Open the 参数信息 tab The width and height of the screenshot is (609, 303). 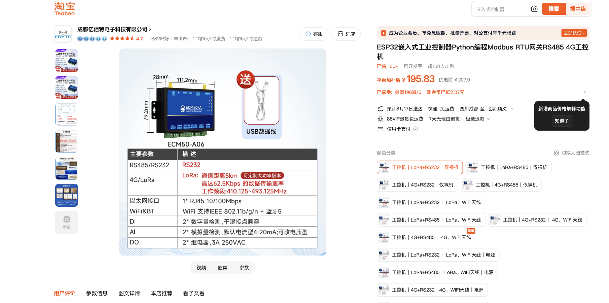tap(97, 293)
